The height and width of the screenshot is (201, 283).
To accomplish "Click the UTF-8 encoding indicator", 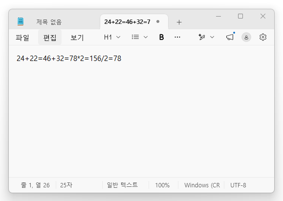I will [x=238, y=185].
